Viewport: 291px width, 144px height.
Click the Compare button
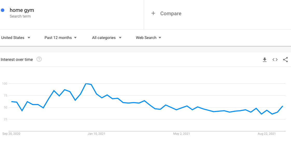[x=171, y=13]
